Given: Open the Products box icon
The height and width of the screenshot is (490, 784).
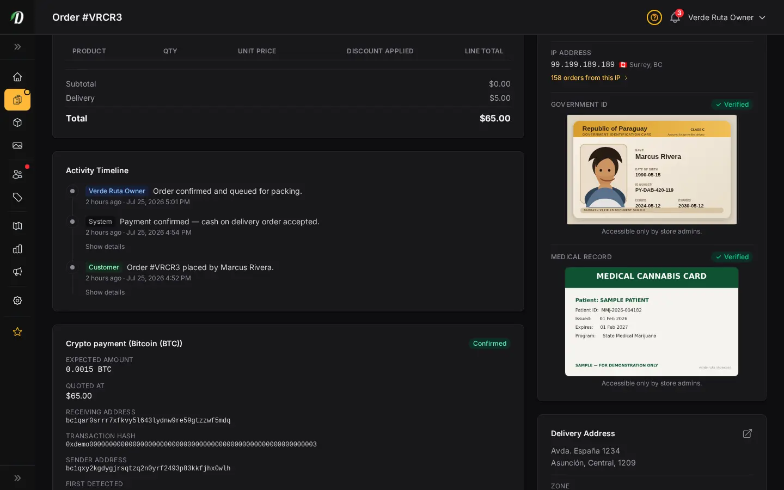Looking at the screenshot, I should 17,122.
